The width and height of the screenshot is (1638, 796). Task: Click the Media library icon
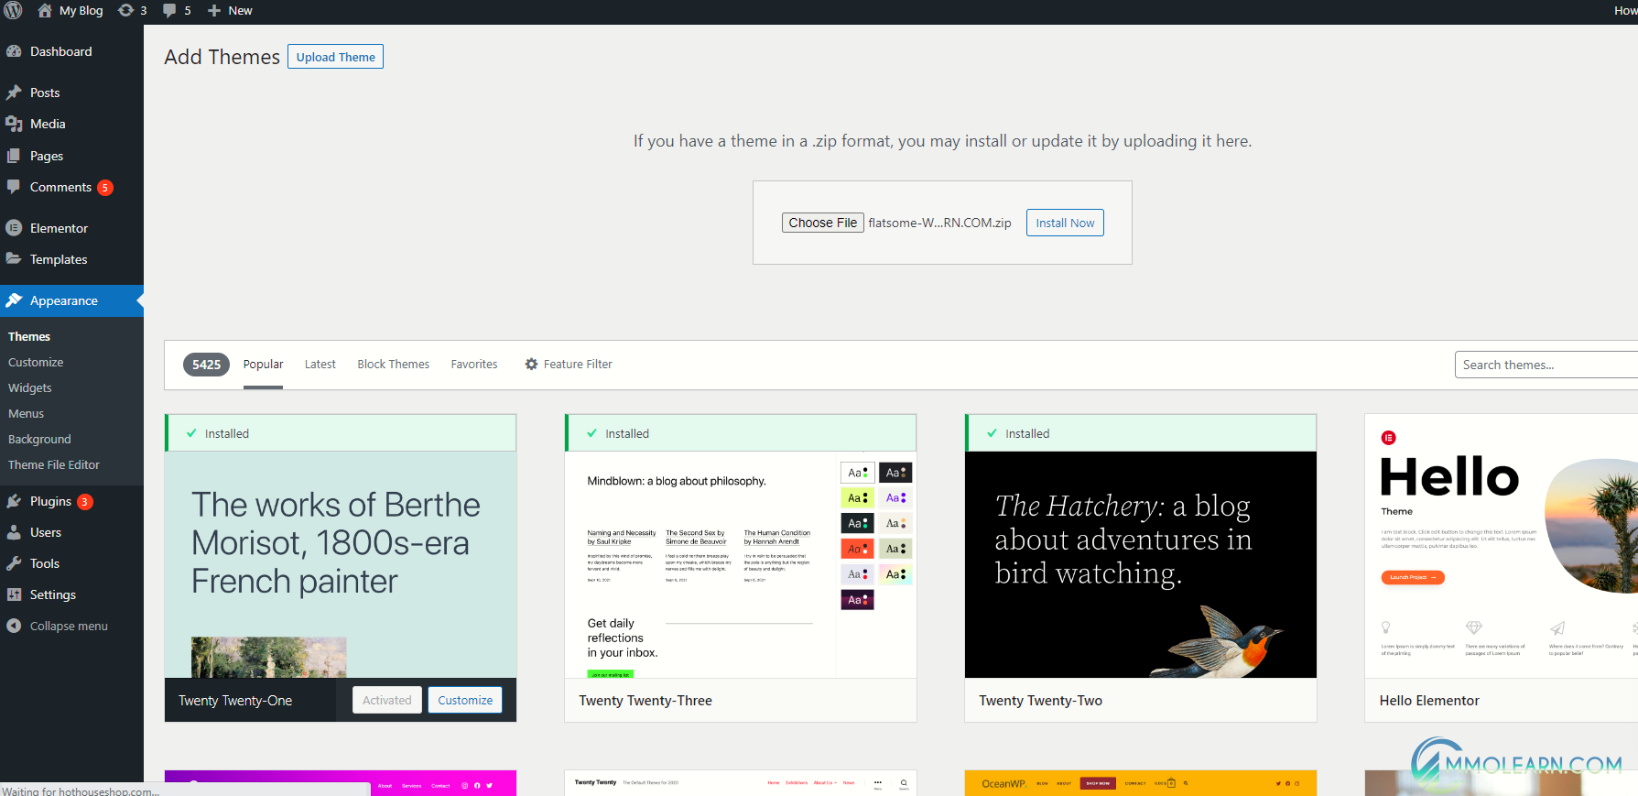14,124
